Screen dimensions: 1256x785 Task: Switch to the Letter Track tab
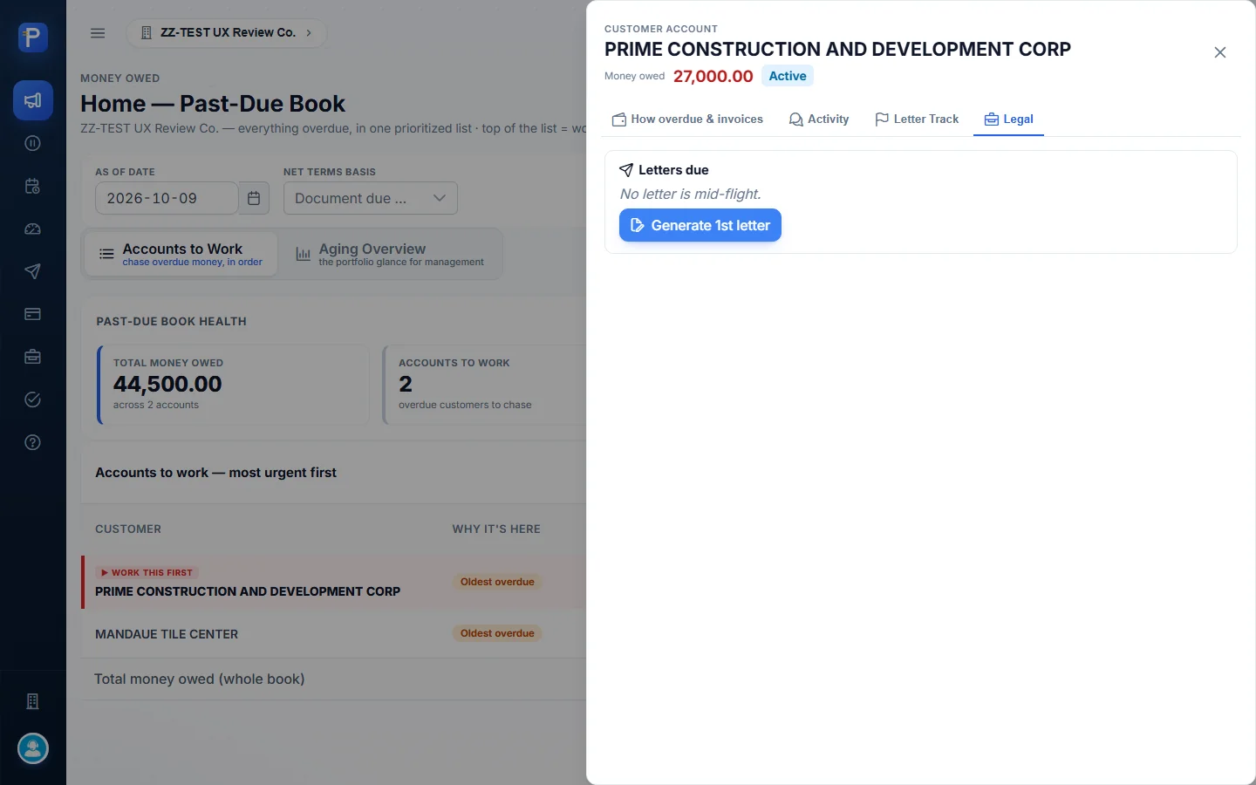917,119
